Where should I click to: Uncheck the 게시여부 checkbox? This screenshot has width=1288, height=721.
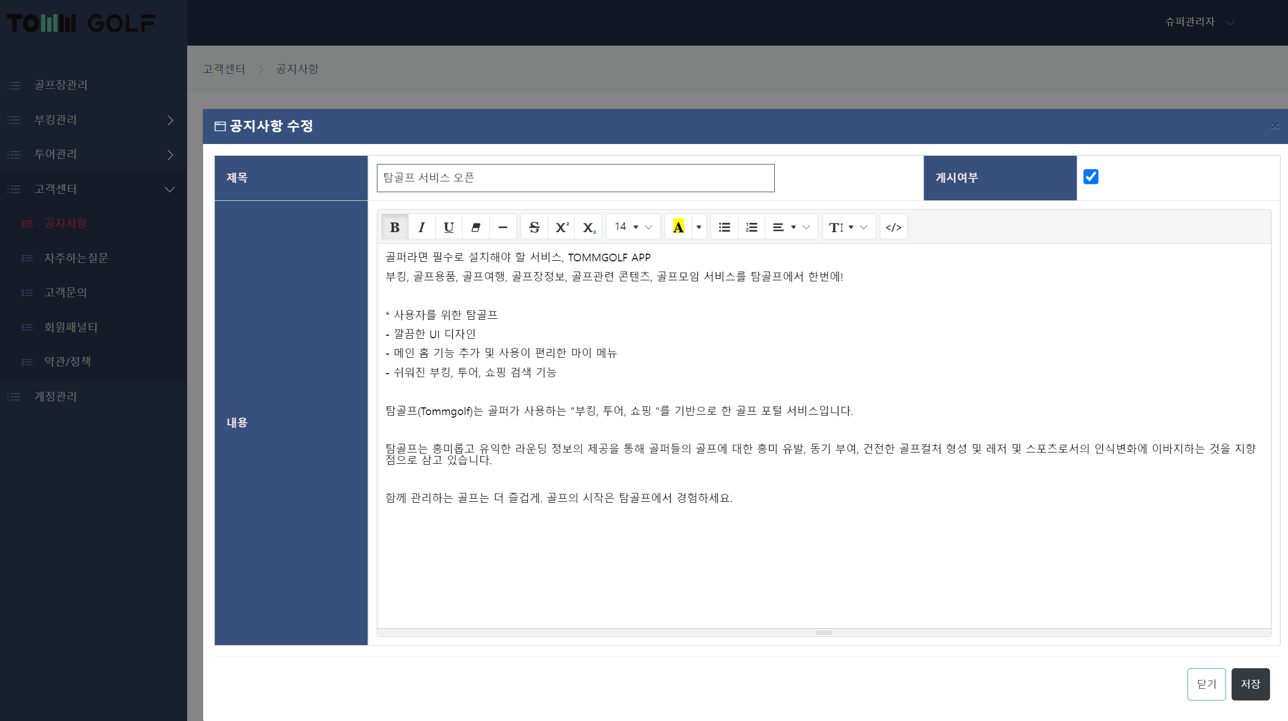click(1091, 177)
